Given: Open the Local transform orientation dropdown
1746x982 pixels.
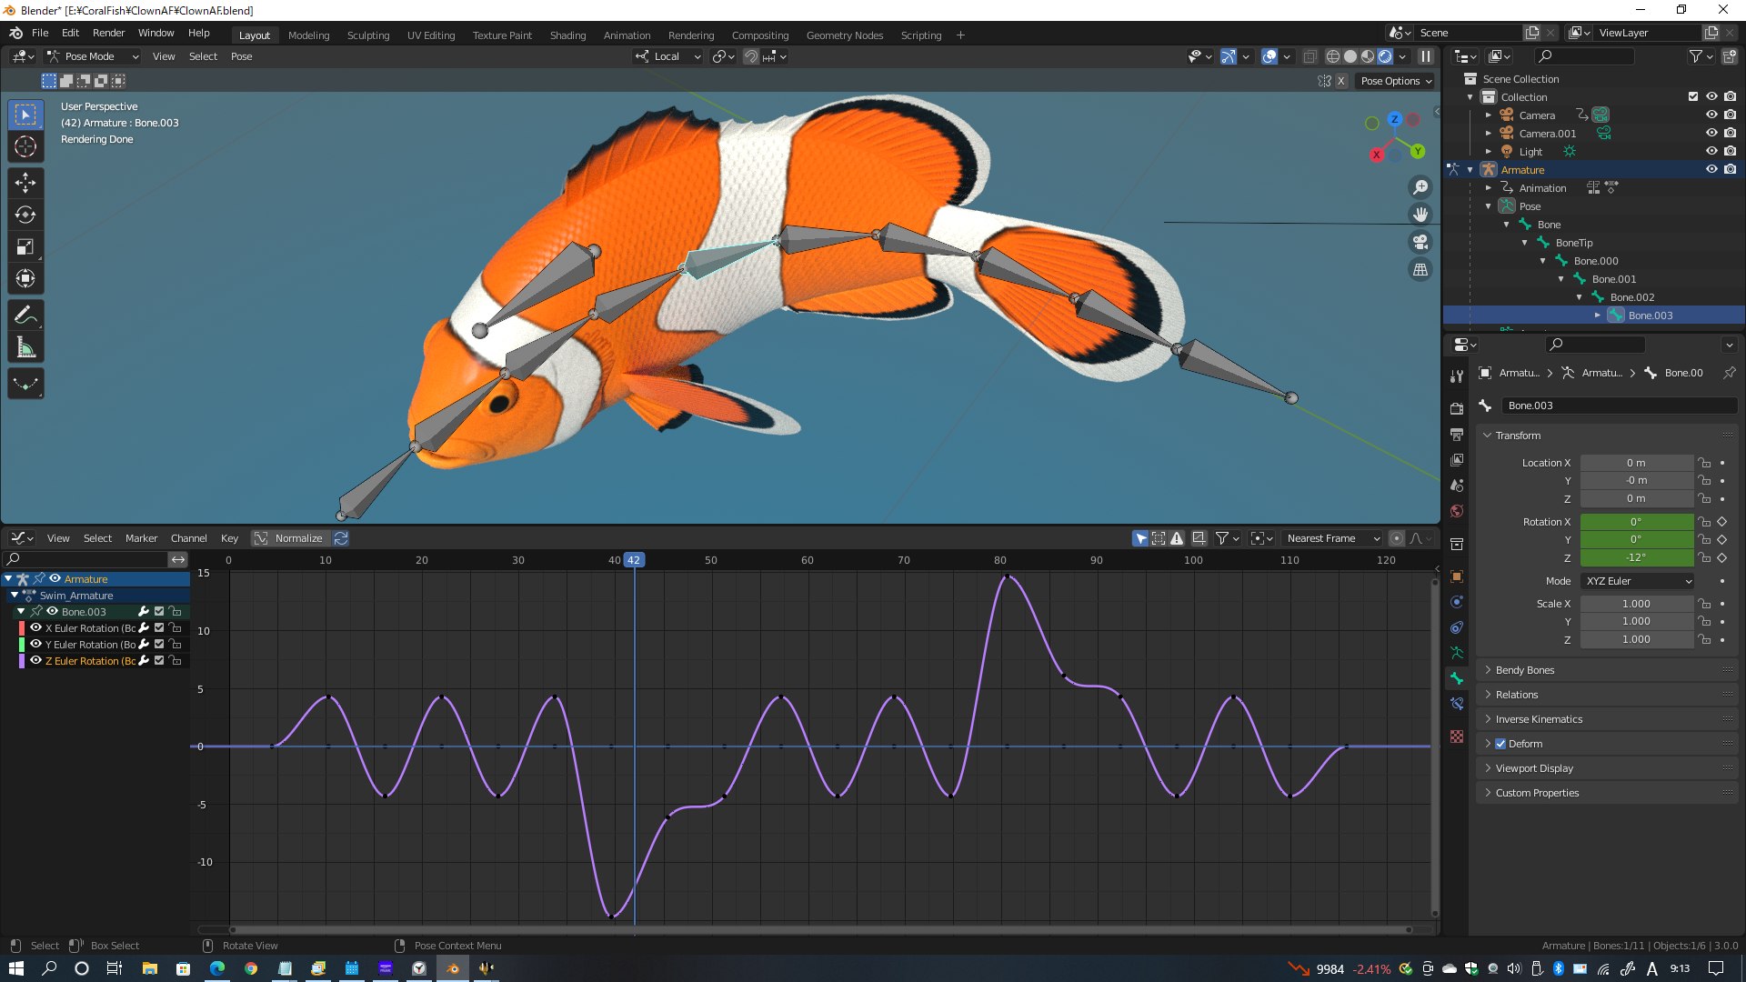Looking at the screenshot, I should click(x=668, y=56).
